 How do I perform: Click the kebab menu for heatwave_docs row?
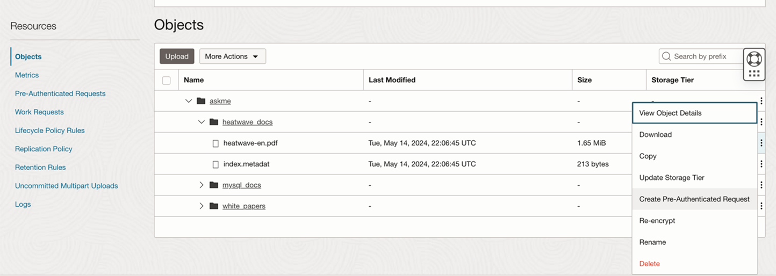(761, 122)
